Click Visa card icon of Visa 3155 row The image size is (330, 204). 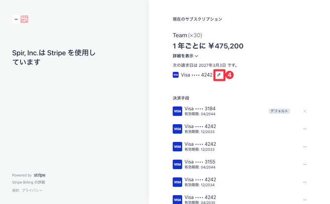177,164
